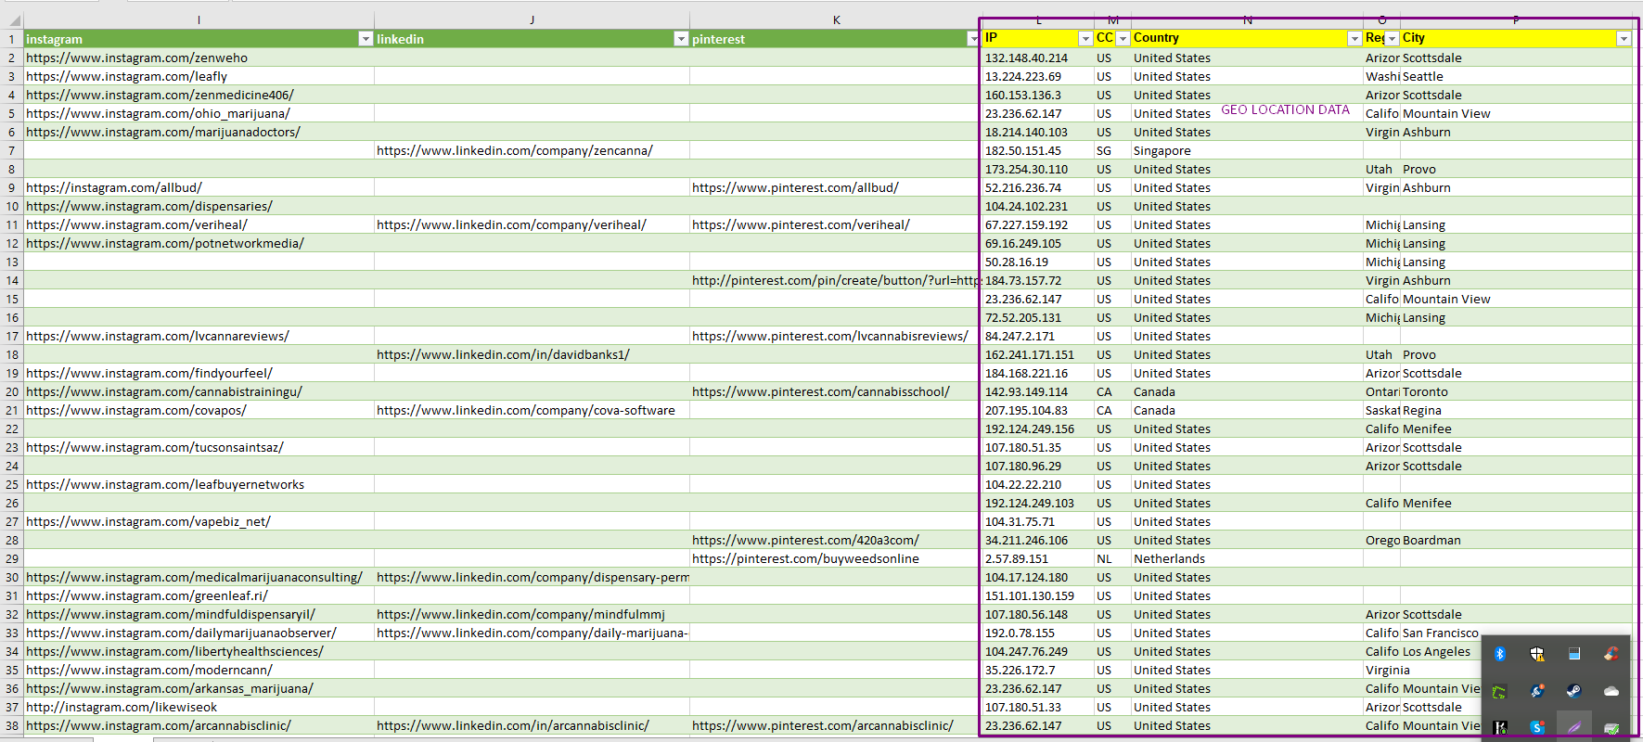Open the linkedin column filter dropdown

coord(681,39)
